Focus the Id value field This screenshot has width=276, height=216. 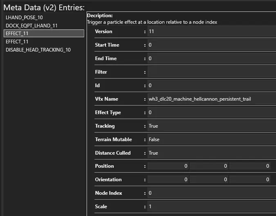click(x=211, y=85)
